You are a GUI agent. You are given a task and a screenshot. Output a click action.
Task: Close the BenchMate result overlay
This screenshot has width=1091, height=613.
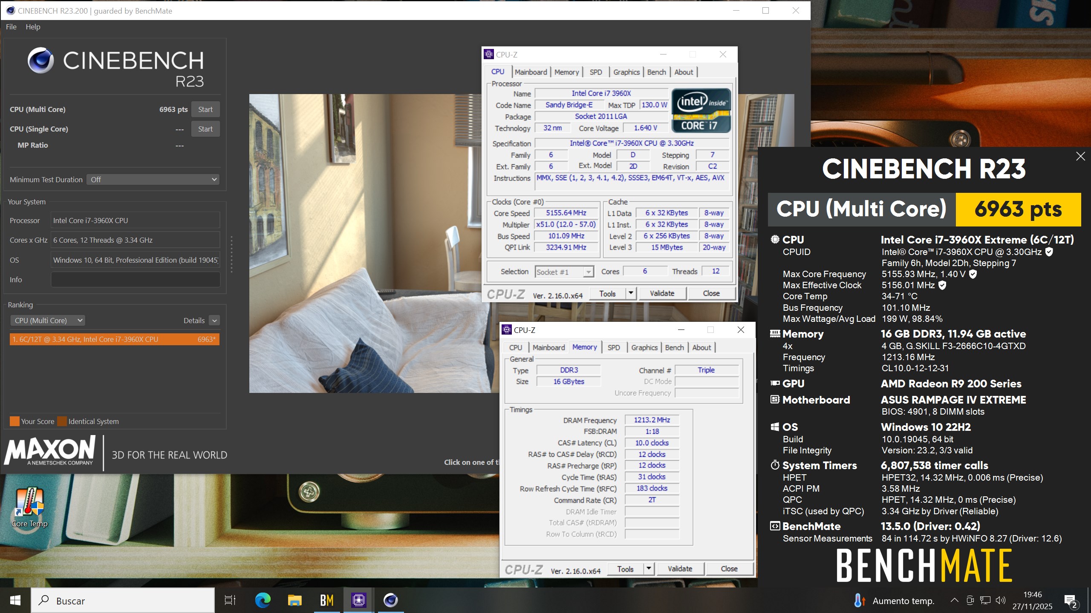[1080, 156]
